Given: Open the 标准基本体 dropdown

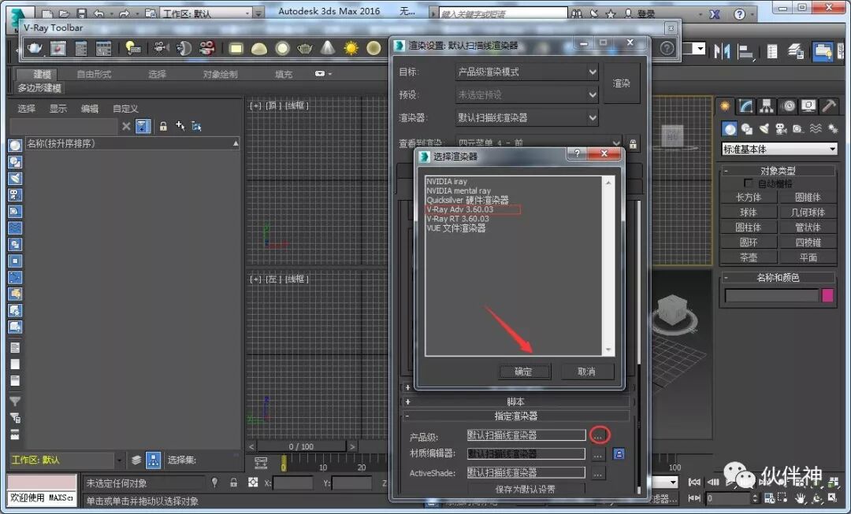Looking at the screenshot, I should click(x=779, y=149).
